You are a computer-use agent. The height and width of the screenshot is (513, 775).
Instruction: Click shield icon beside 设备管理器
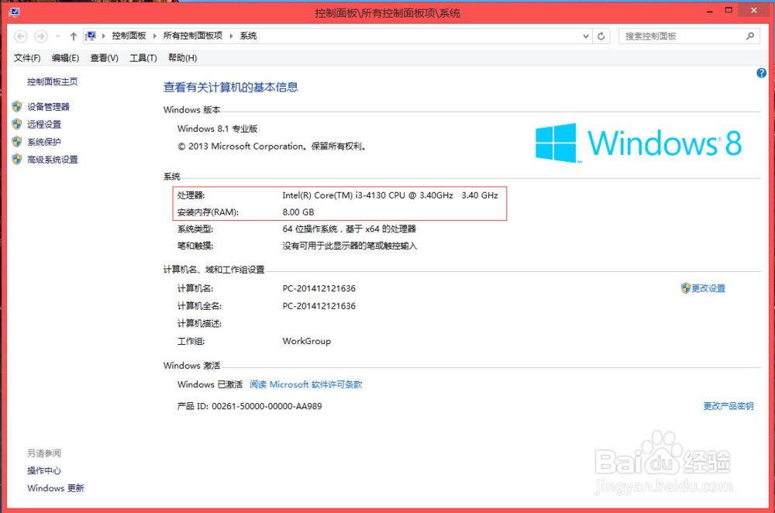[x=17, y=106]
